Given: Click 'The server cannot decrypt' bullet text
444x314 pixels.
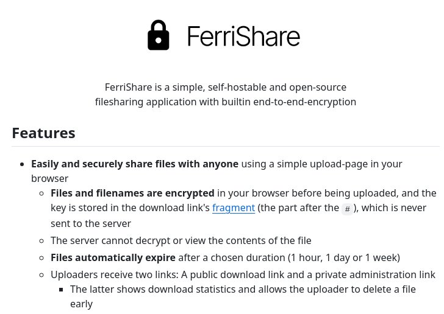Looking at the screenshot, I should [181, 240].
